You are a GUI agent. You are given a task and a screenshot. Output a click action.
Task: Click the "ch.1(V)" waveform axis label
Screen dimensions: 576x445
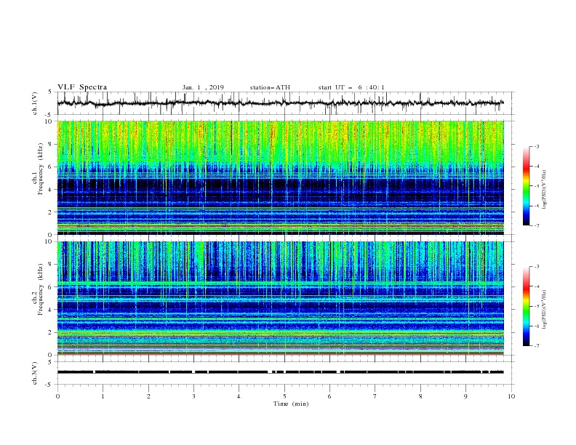point(34,103)
